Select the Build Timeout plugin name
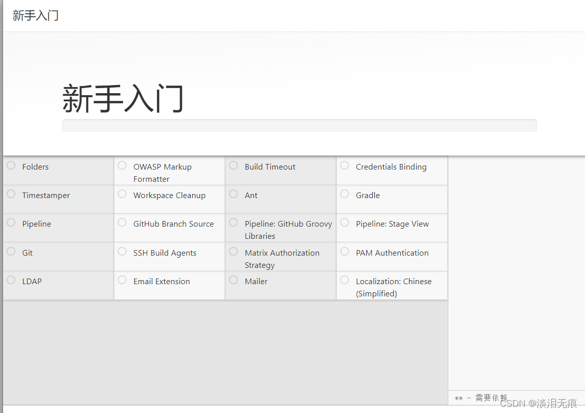Image resolution: width=585 pixels, height=413 pixels. 270,167
